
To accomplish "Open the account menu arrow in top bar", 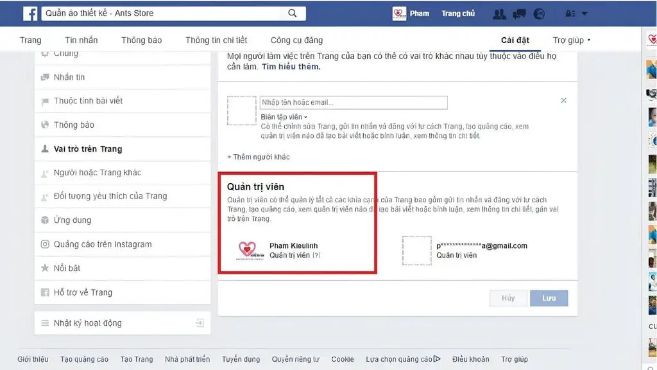I will tap(584, 13).
